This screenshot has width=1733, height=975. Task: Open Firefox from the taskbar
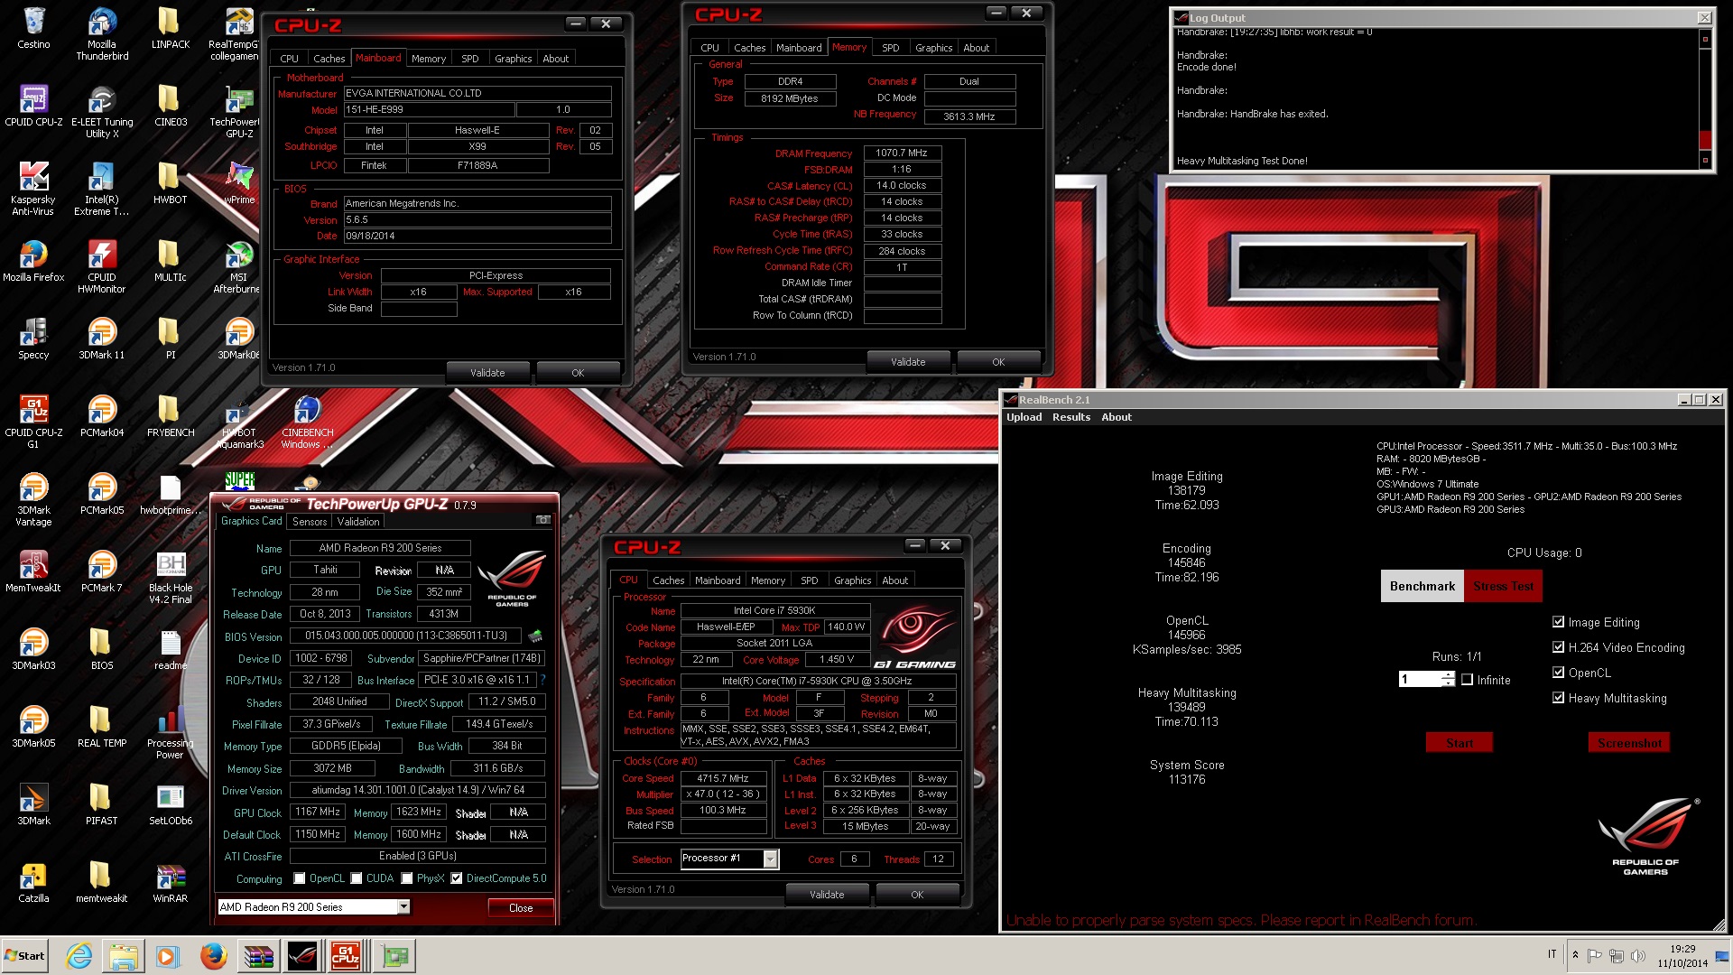click(x=213, y=955)
